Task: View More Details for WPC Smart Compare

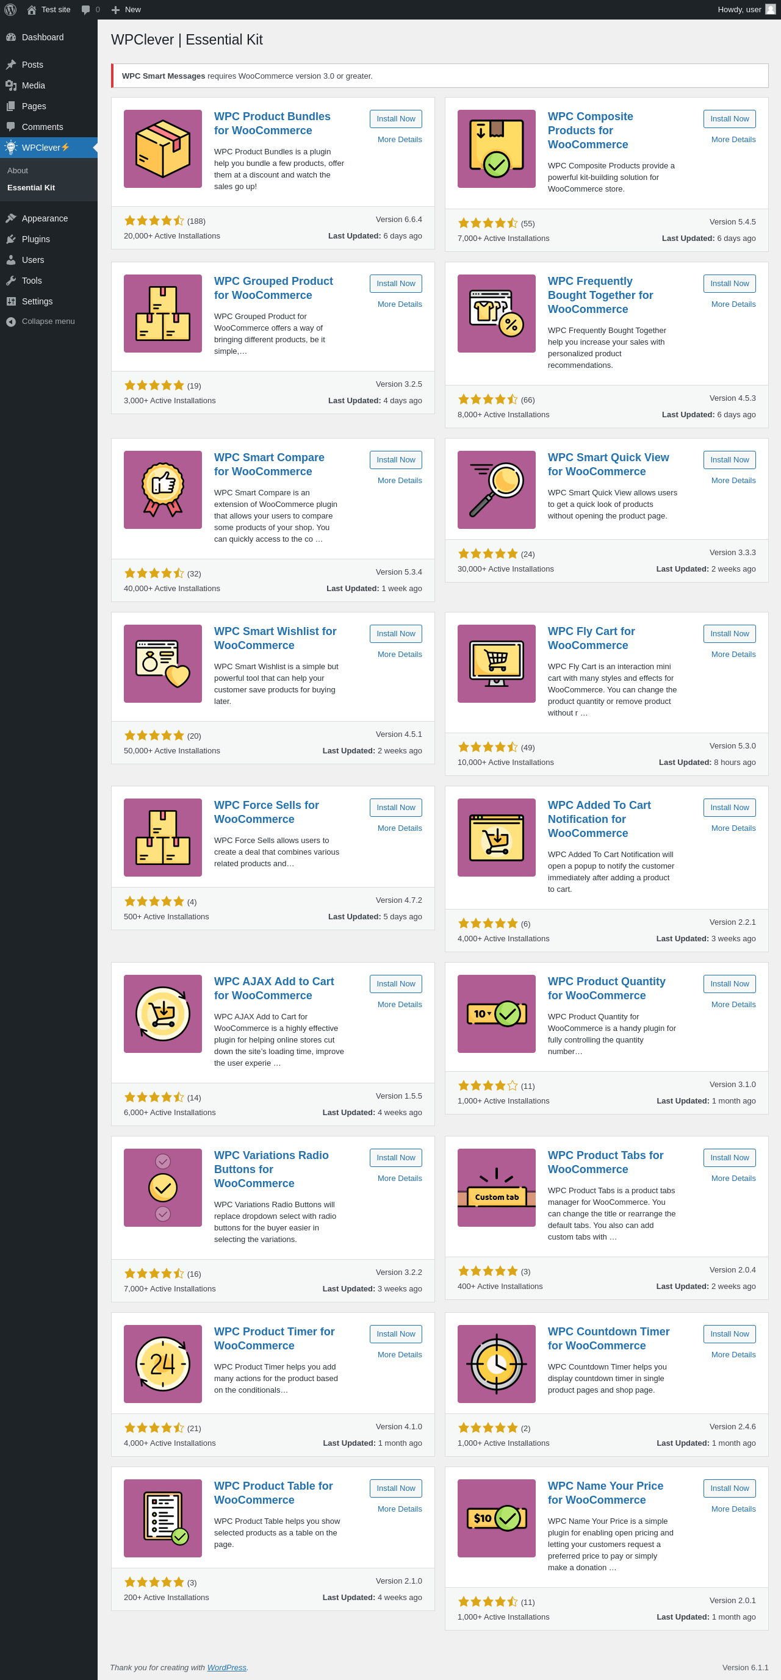Action: [400, 481]
